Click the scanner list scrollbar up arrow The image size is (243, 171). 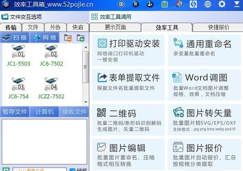[86, 47]
